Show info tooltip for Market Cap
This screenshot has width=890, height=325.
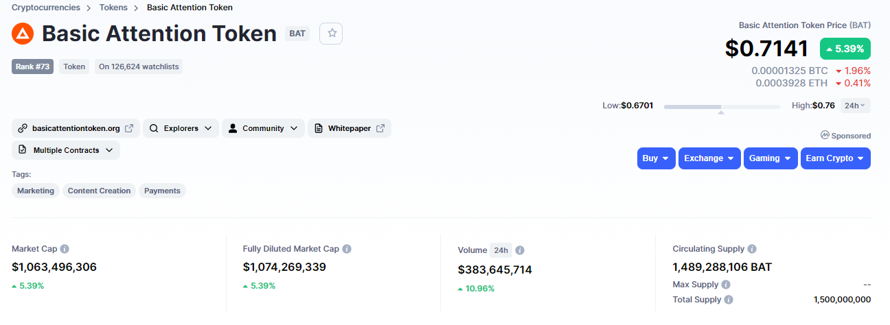pos(65,249)
